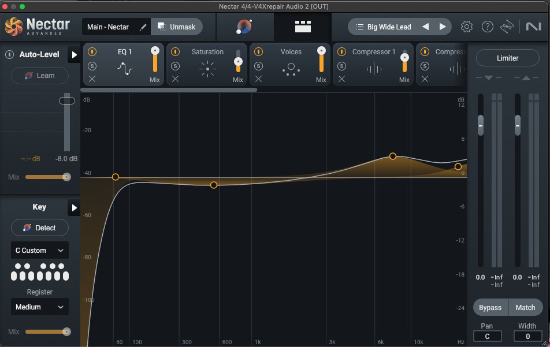Click the crossed-out wave icon beside help

(x=507, y=27)
